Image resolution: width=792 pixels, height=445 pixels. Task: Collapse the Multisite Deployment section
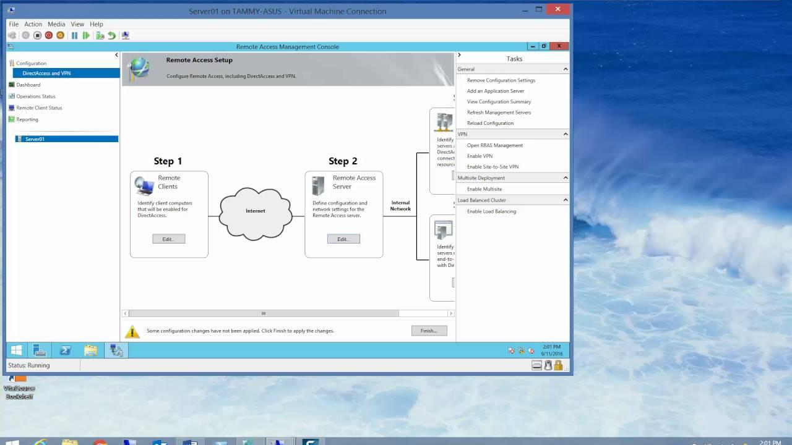(566, 178)
